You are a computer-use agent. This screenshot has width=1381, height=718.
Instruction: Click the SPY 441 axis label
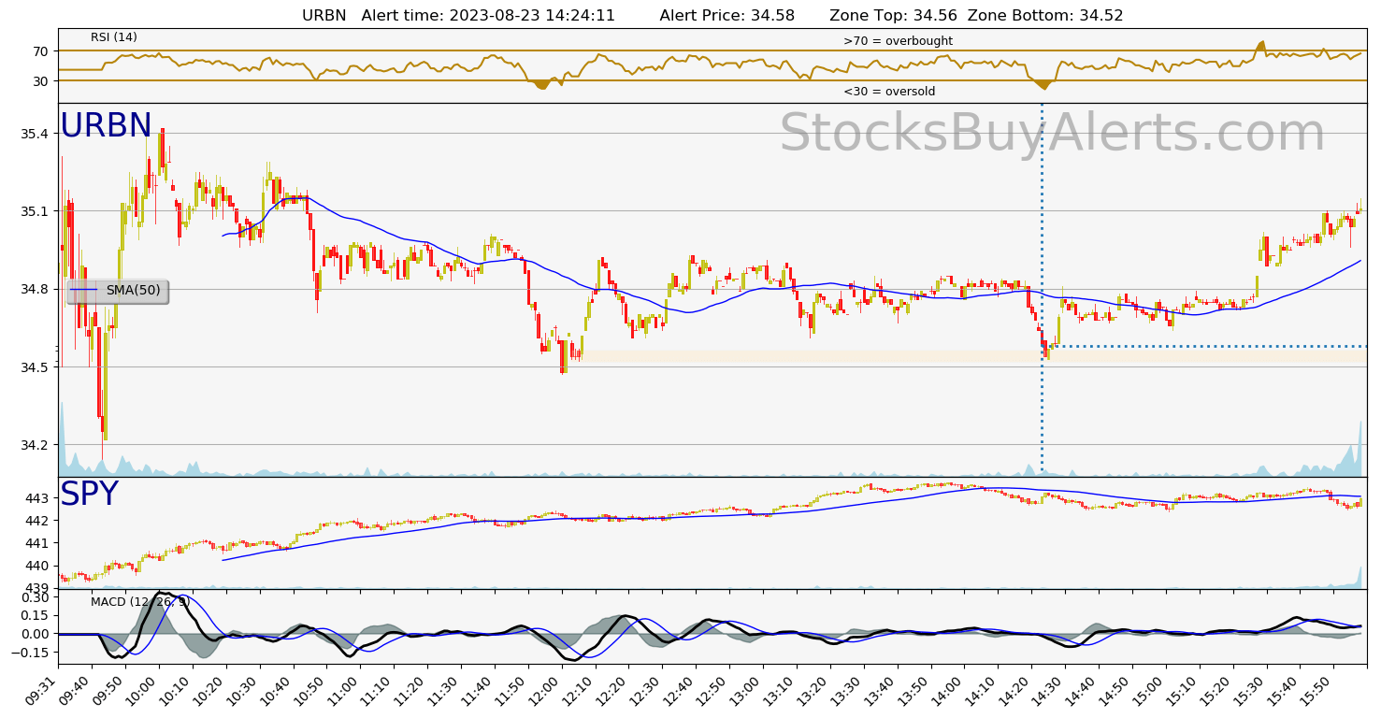point(36,543)
